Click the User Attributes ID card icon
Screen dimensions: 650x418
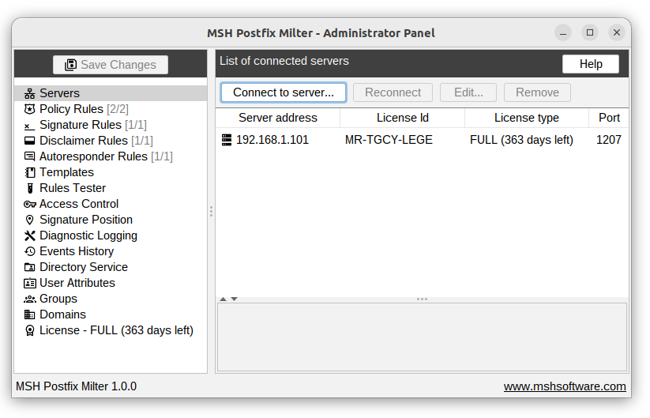[30, 283]
